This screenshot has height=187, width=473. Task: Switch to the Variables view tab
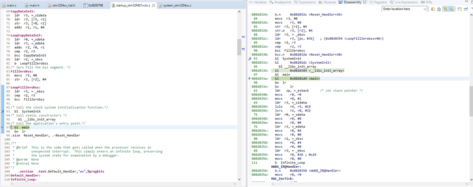click(x=258, y=2)
